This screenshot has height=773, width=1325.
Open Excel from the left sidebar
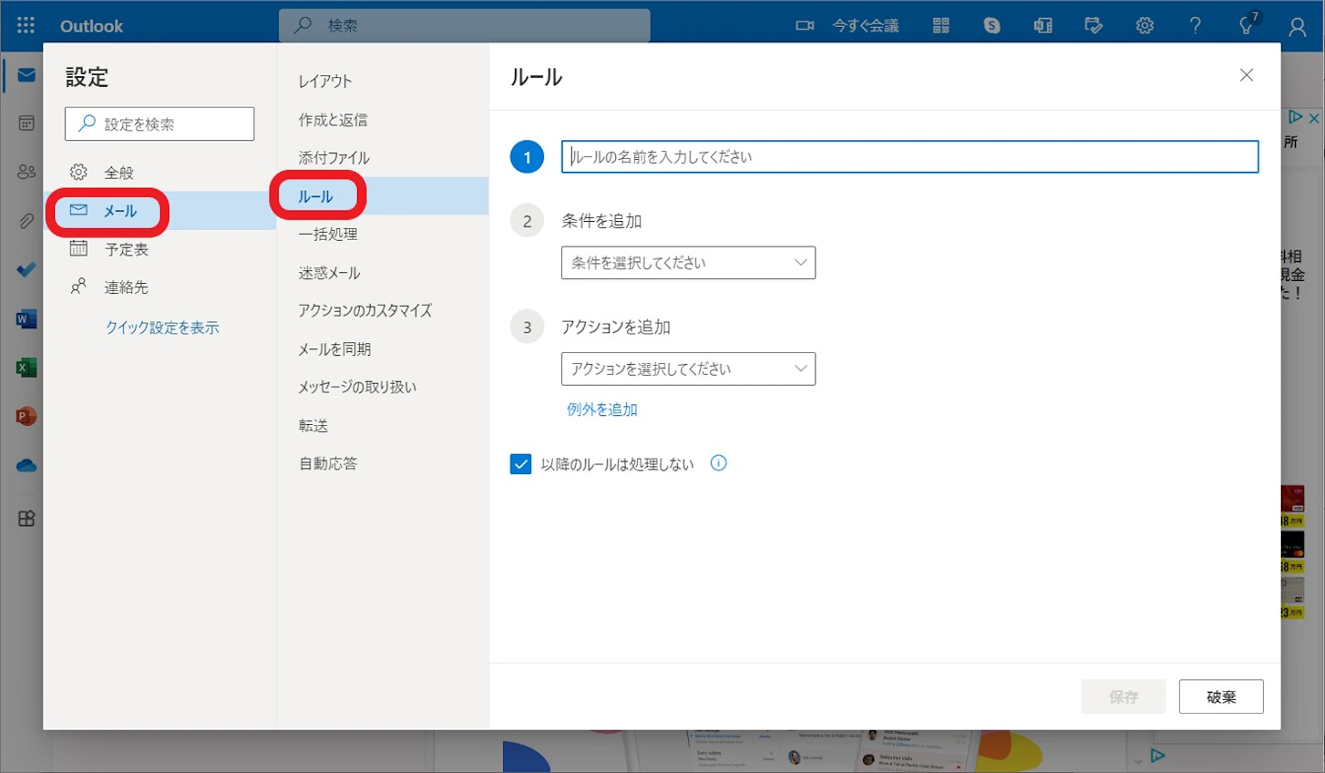click(26, 367)
